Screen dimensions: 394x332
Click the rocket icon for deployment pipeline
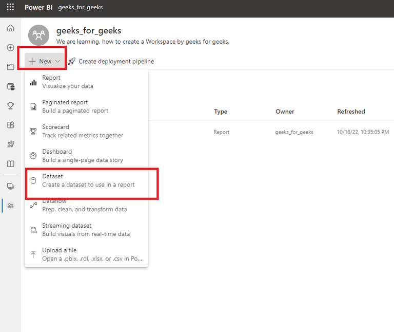[72, 61]
